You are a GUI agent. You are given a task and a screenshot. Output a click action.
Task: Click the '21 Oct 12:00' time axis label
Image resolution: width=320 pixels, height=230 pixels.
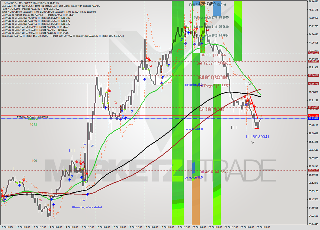tap(231, 227)
